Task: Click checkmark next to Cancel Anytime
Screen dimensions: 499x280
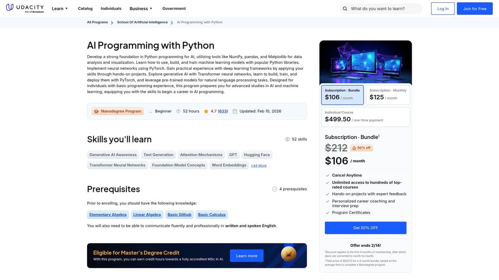Action: tap(328, 175)
